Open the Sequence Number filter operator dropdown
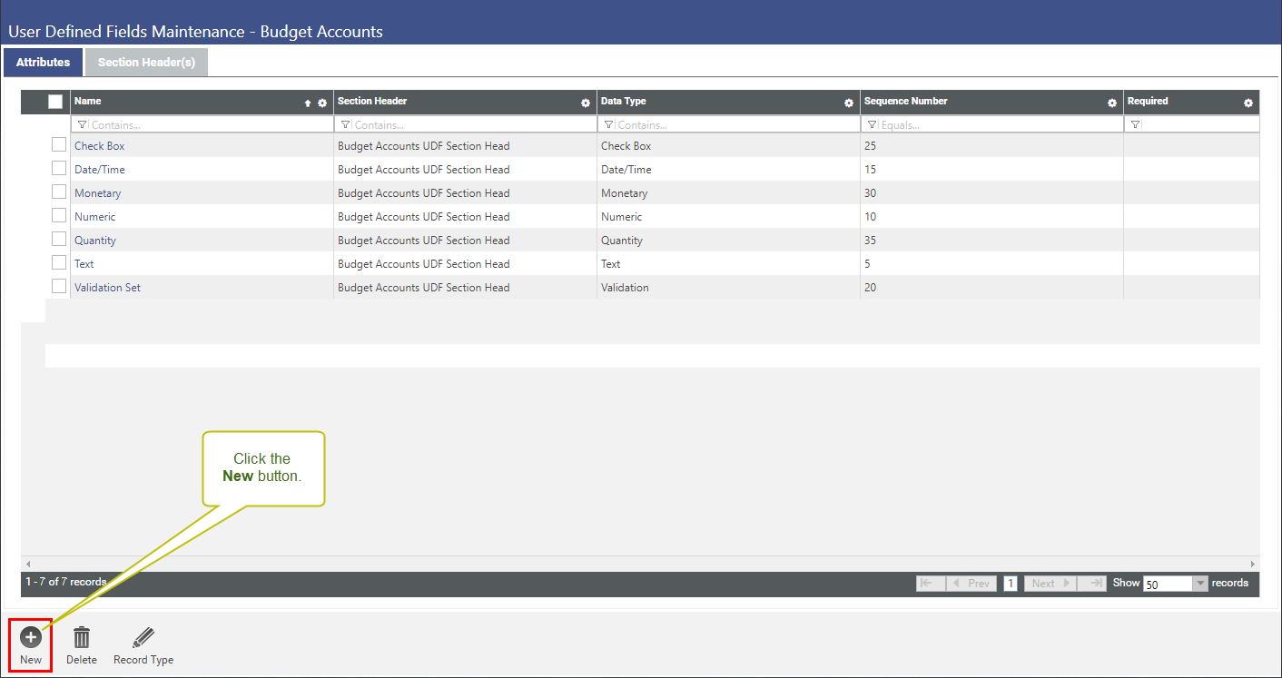 point(872,124)
